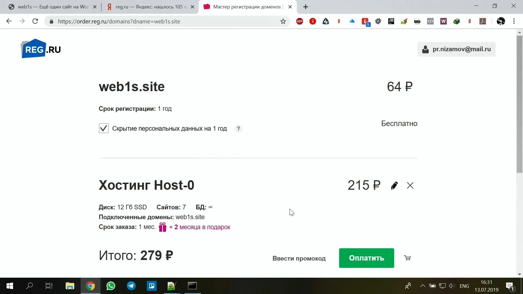Close the Мастер регистрации доменов tab
Image resolution: width=523 pixels, height=294 pixels.
tap(290, 7)
